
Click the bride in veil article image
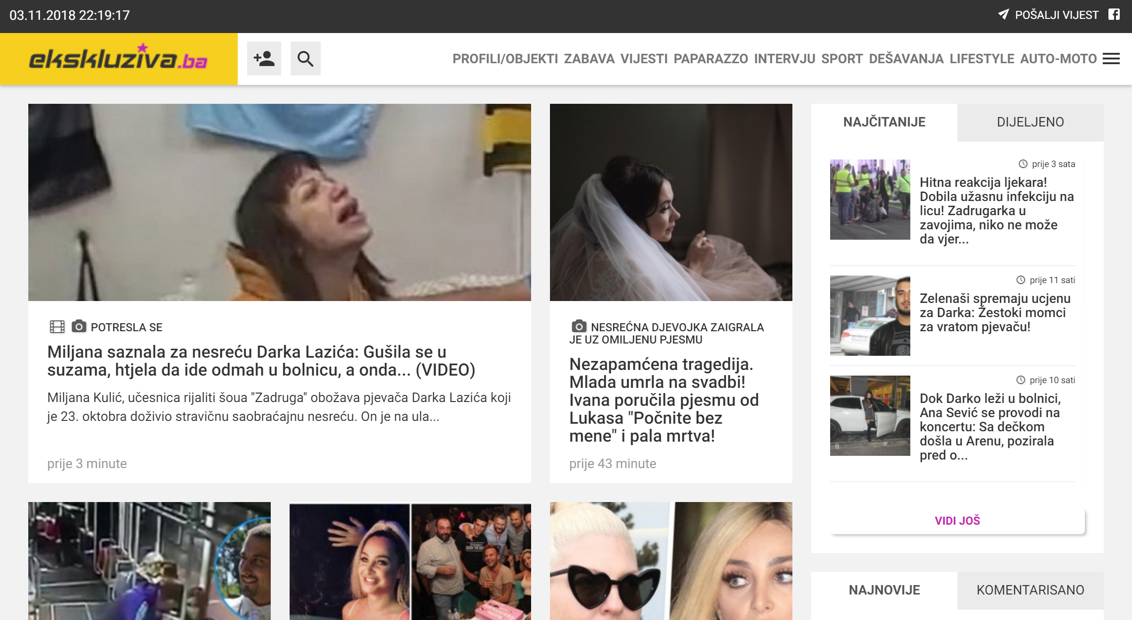(671, 202)
